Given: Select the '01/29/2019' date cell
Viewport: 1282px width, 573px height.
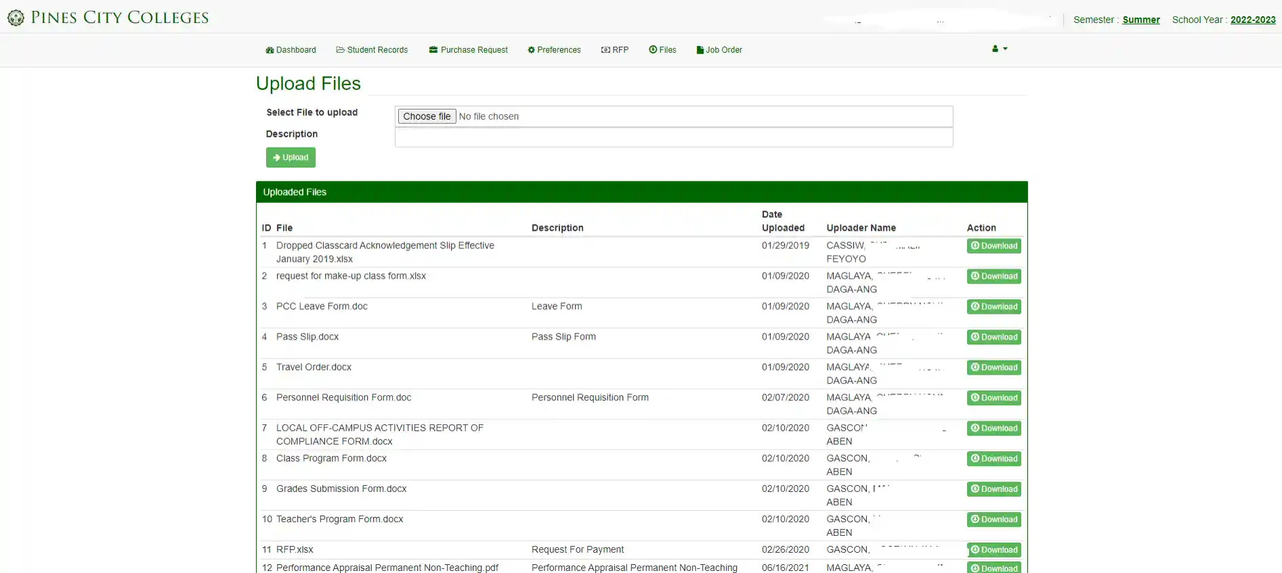Looking at the screenshot, I should (x=786, y=246).
